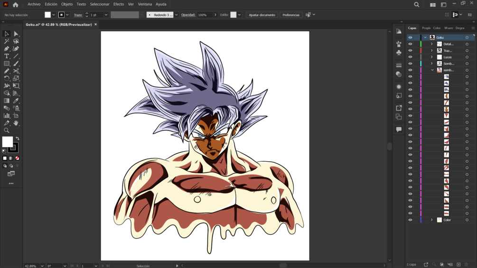
Task: Select the Rotate tool
Action: (6, 78)
